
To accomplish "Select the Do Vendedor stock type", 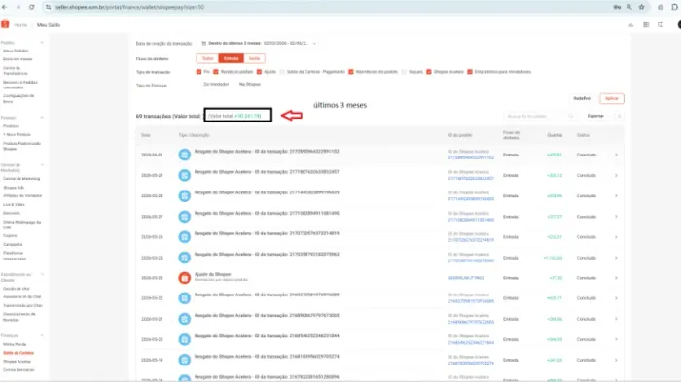I will pyautogui.click(x=216, y=84).
